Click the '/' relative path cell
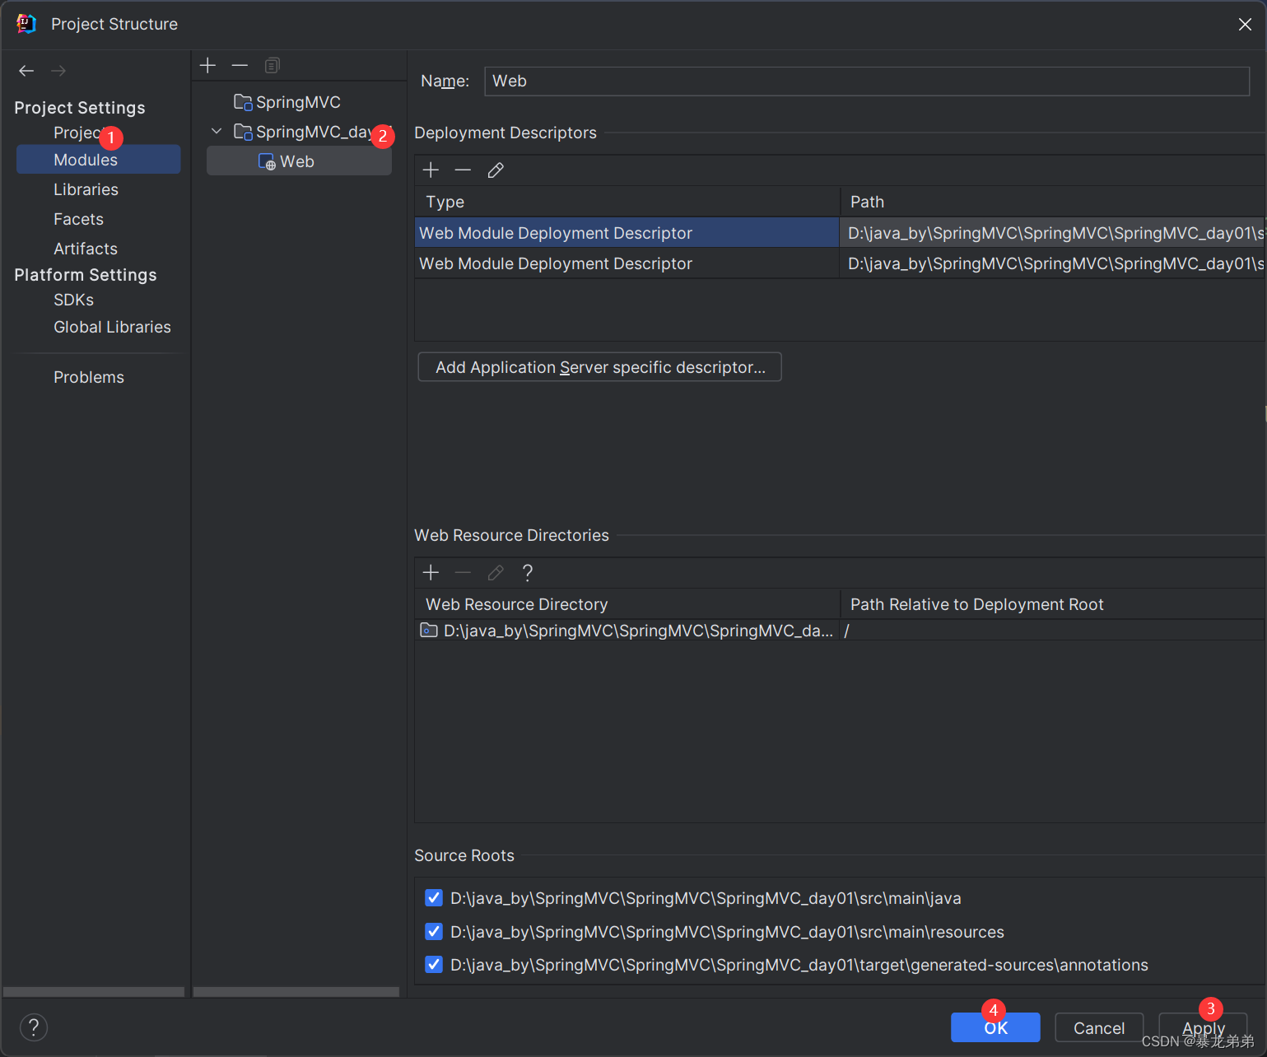 point(1052,631)
